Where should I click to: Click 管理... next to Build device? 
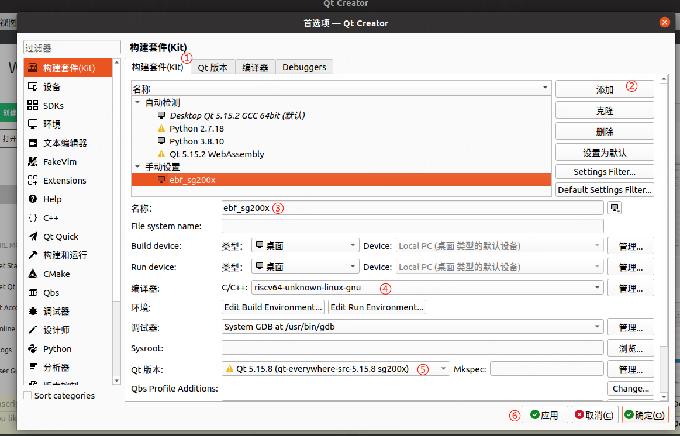click(x=630, y=246)
